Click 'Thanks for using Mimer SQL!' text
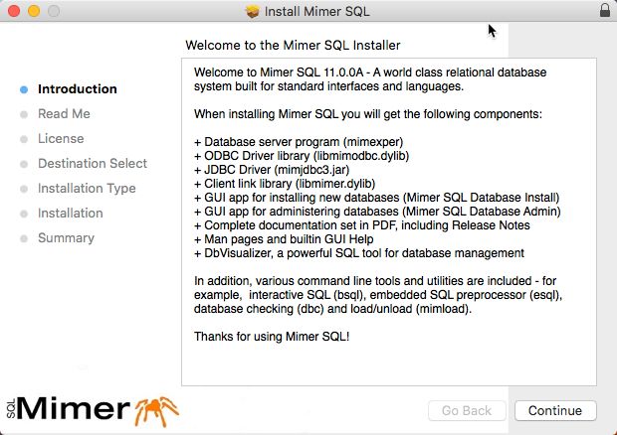 pyautogui.click(x=272, y=337)
